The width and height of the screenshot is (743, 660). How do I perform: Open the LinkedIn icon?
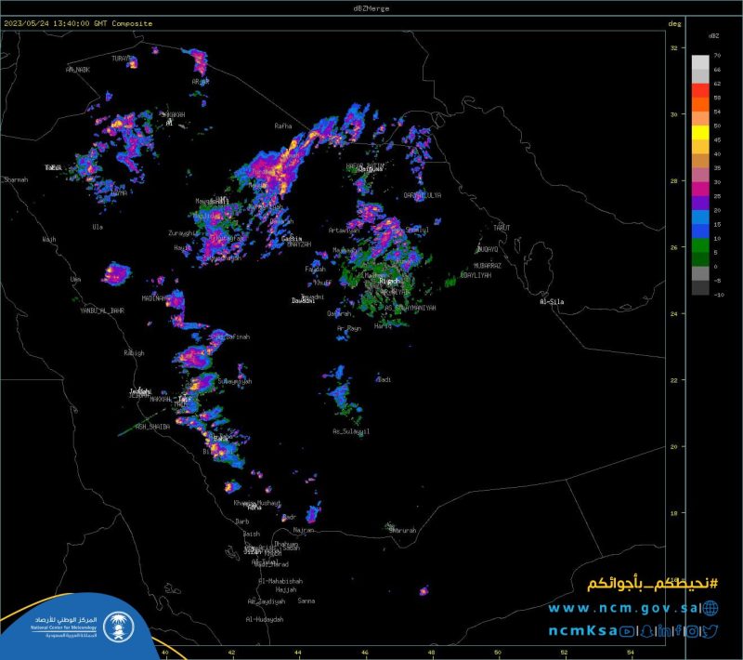665,632
